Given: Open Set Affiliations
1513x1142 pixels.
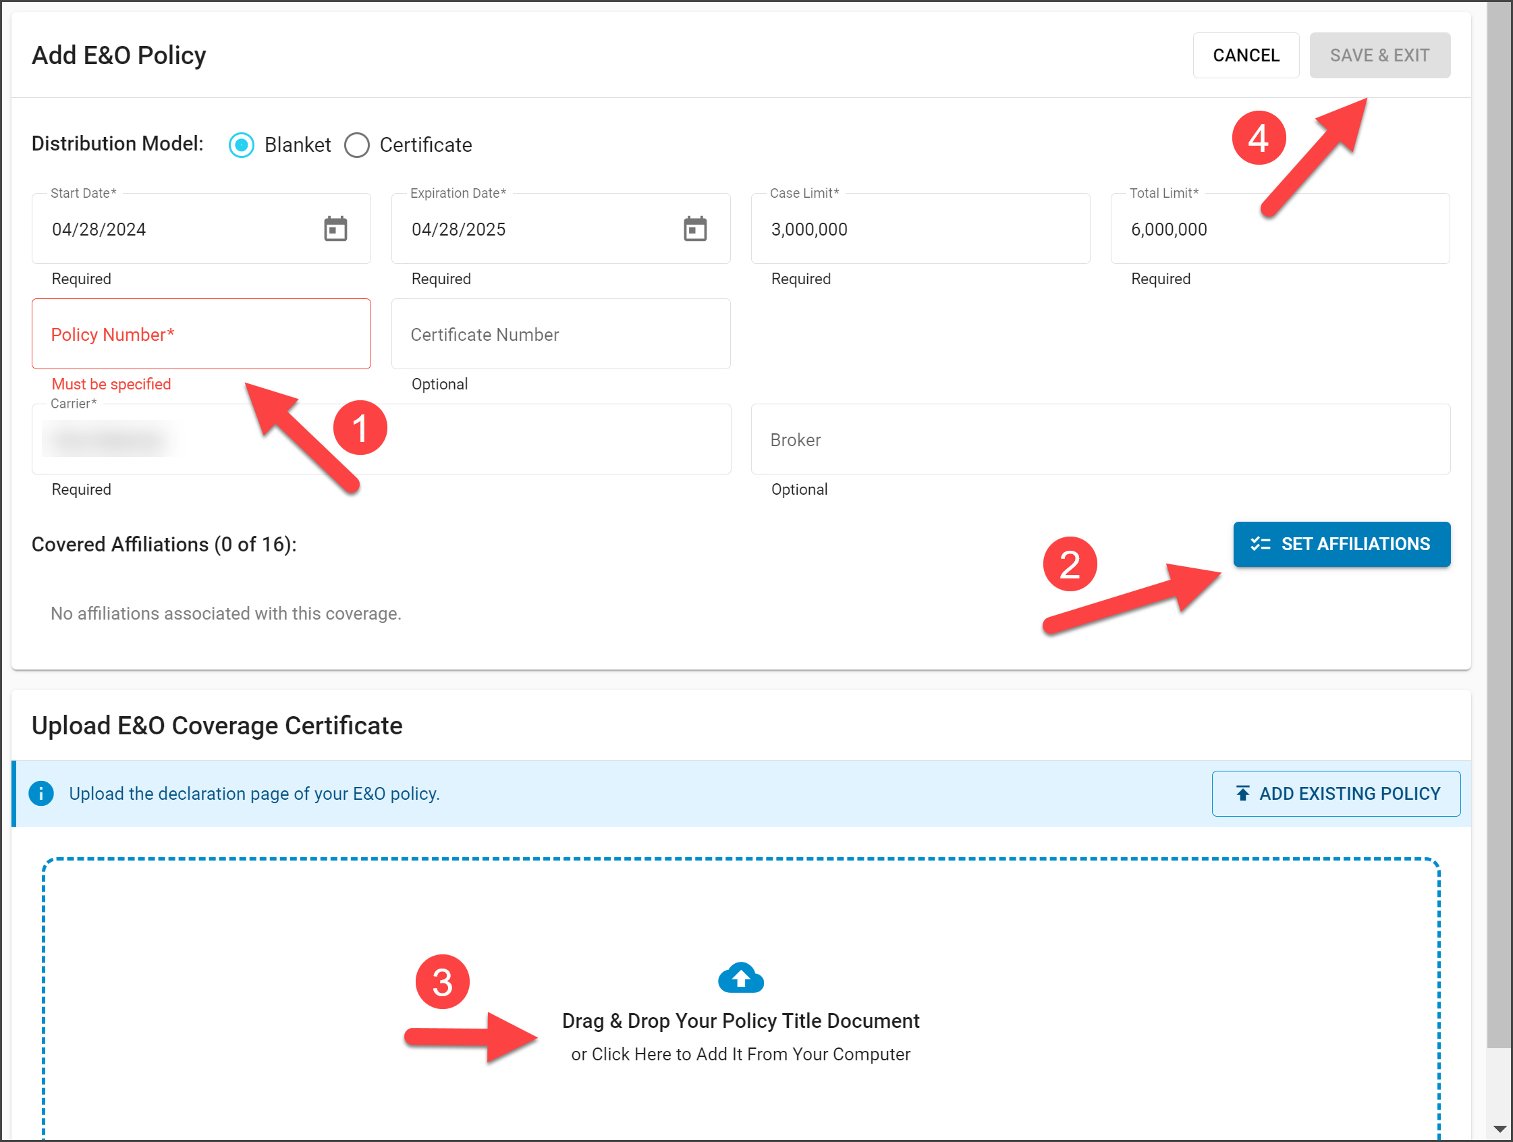Looking at the screenshot, I should point(1342,544).
